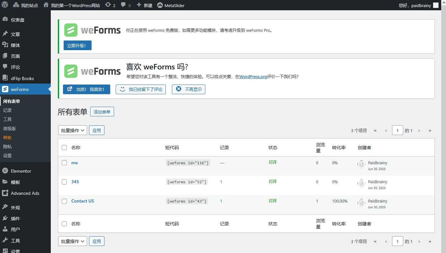Screen dimensions: 446x253
Task: Click the dFlip Books icon in sidebar
Action: [x=5, y=78]
